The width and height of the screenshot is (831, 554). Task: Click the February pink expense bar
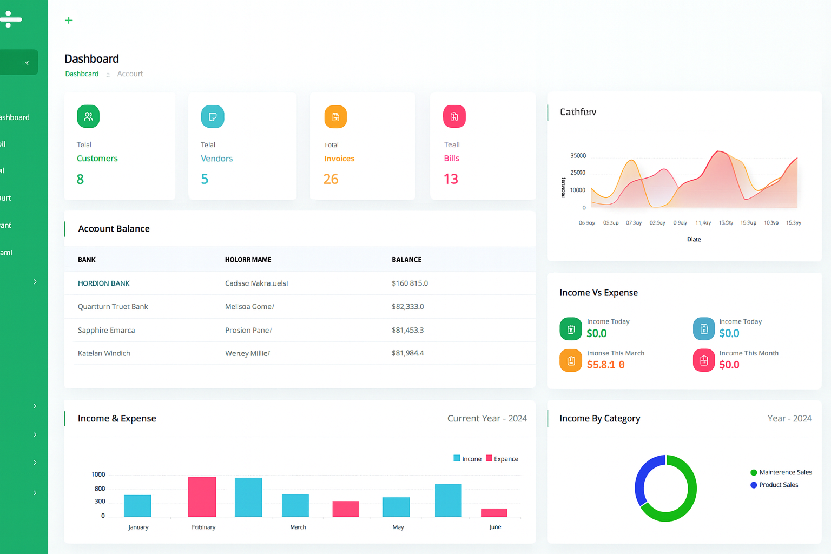click(202, 497)
